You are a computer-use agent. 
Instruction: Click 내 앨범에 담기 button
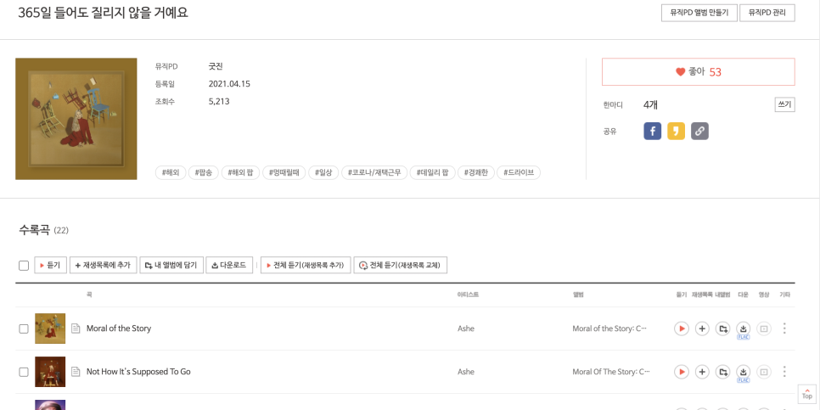tap(171, 265)
